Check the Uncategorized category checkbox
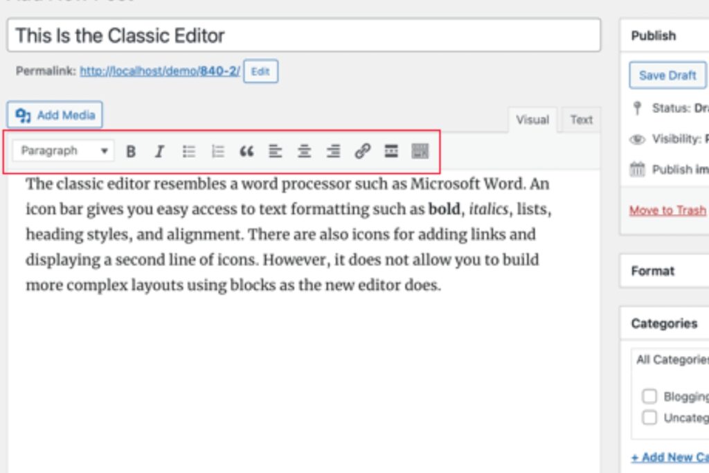Screen dimensions: 709x473 (x=649, y=418)
